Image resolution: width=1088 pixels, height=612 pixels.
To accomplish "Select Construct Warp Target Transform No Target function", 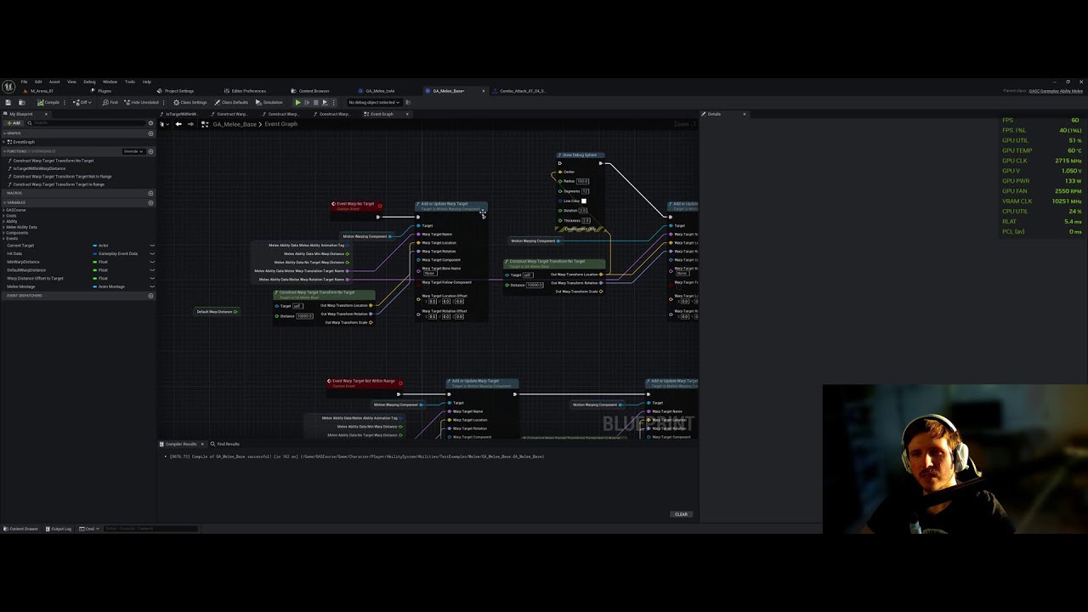I will pyautogui.click(x=53, y=161).
